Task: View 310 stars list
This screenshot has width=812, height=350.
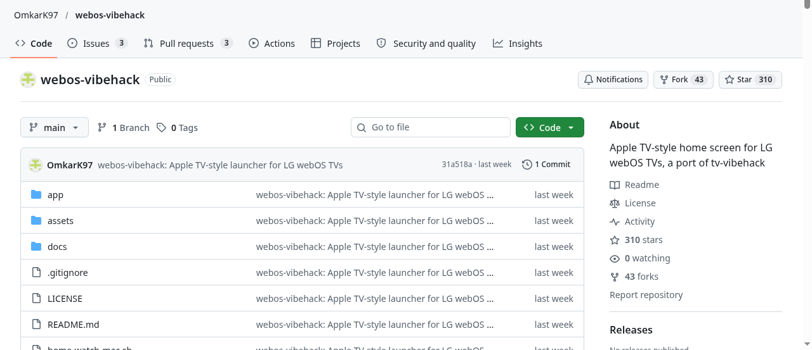Action: tap(636, 240)
